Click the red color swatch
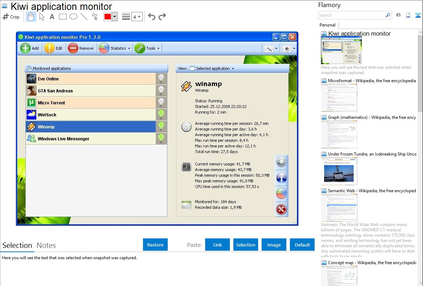The image size is (423, 286). tap(108, 17)
